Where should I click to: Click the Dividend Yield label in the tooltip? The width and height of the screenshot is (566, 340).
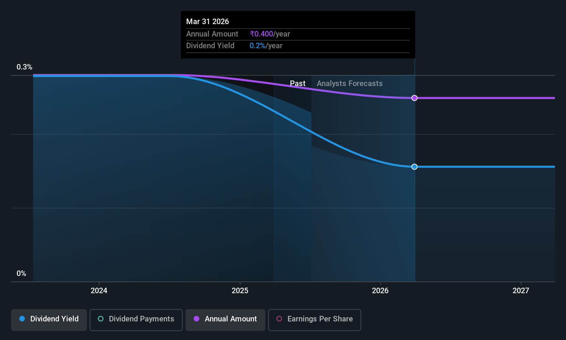tap(210, 46)
